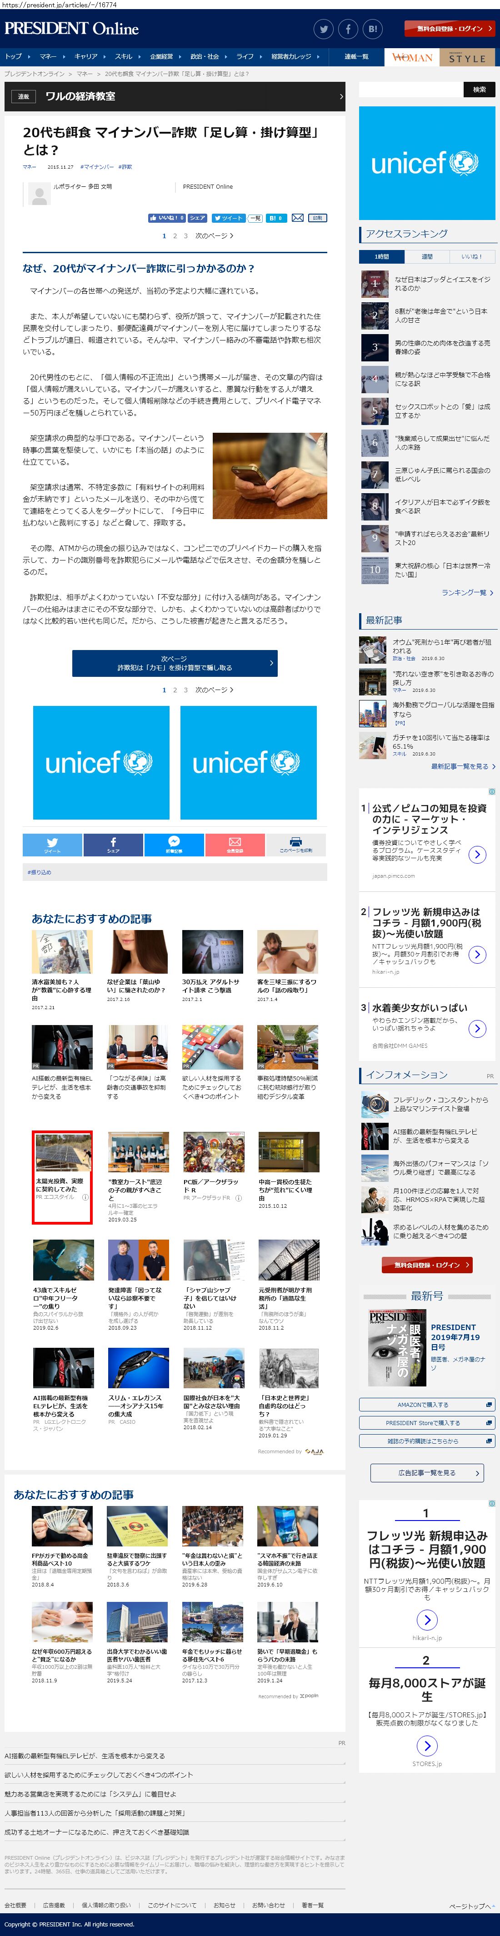Click the red 無料会員登録・ログイン header button
Viewport: 500px width, 1936px height.
pyautogui.click(x=450, y=29)
